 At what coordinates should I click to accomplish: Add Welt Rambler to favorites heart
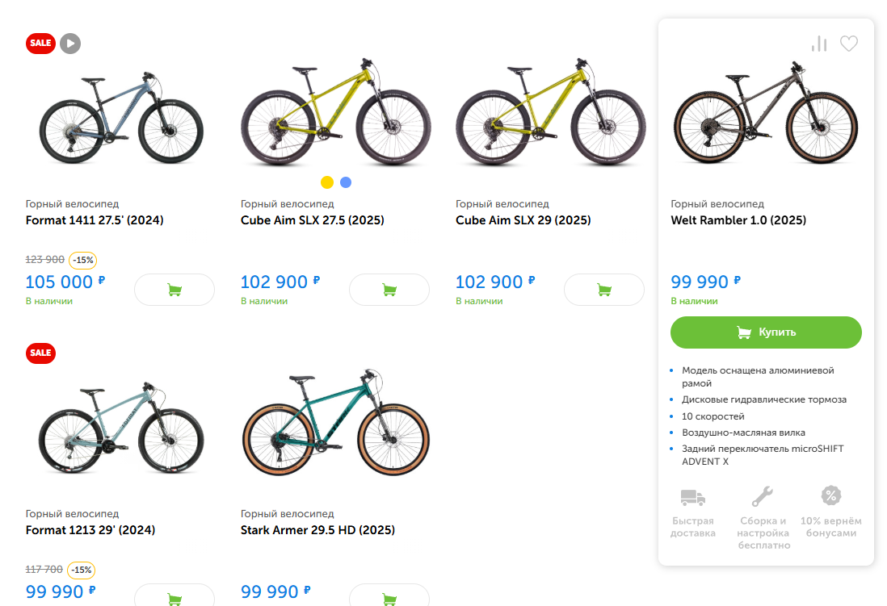click(848, 44)
